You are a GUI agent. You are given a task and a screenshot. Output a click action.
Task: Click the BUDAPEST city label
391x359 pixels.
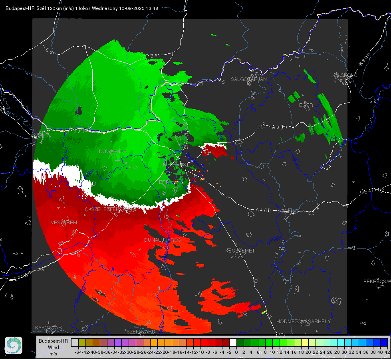pos(176,164)
